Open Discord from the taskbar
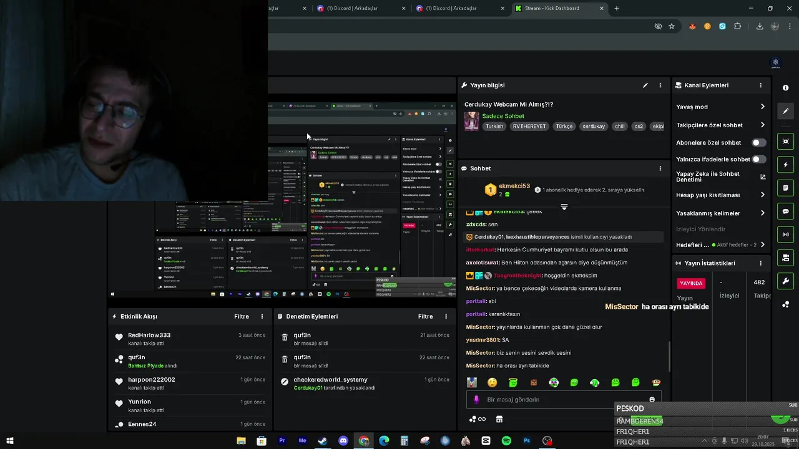Image resolution: width=799 pixels, height=449 pixels. tap(343, 441)
